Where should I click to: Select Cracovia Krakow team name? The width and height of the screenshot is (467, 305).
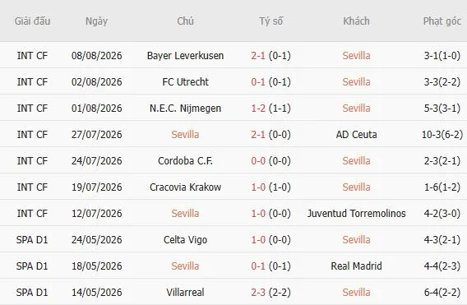click(x=185, y=187)
